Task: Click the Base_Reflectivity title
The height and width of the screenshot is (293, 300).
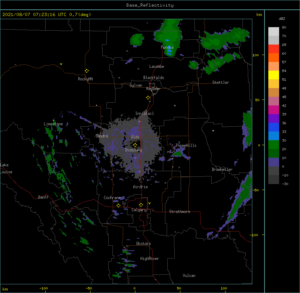Action: click(150, 5)
